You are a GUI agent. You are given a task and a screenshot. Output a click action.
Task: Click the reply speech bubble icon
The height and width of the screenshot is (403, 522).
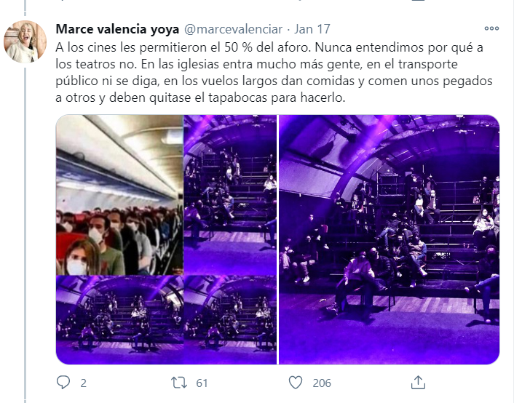(63, 383)
